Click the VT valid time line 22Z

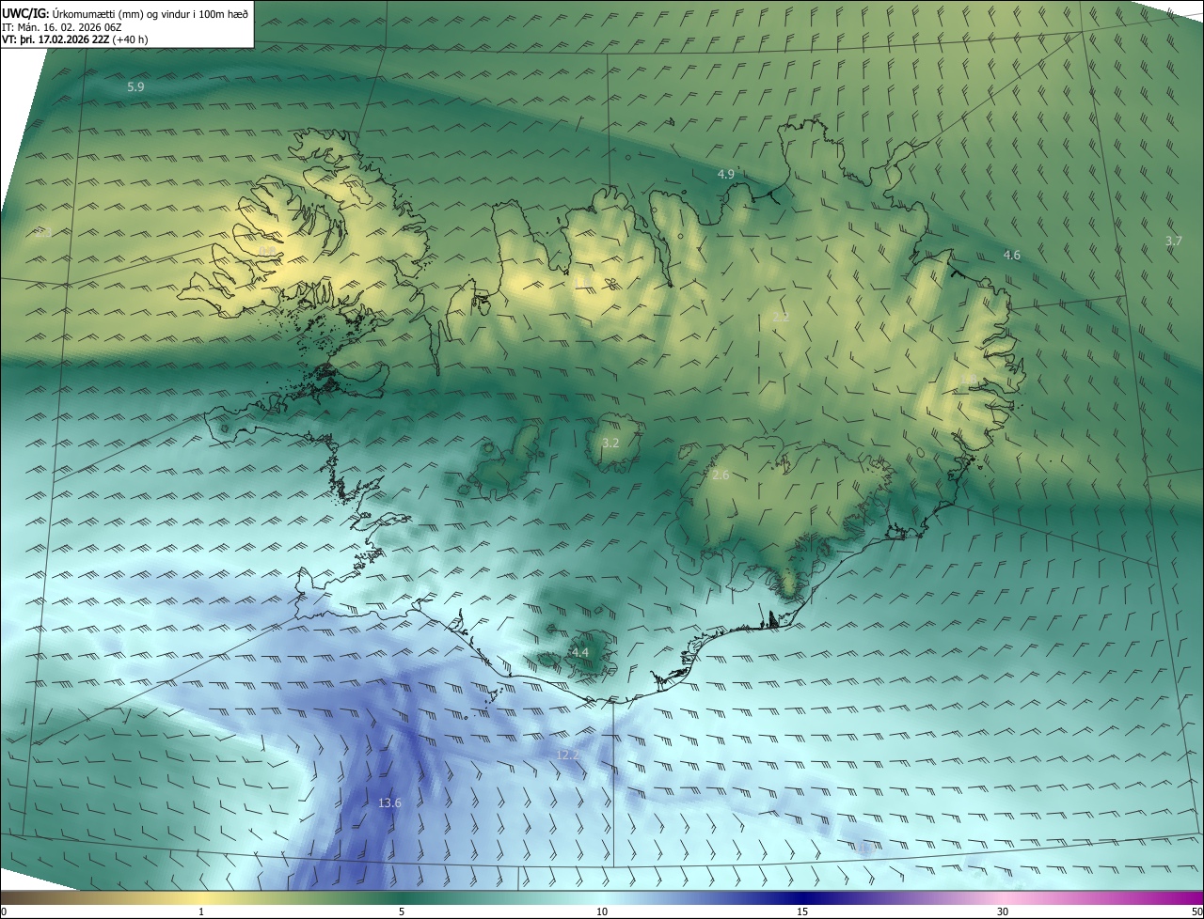(x=75, y=39)
